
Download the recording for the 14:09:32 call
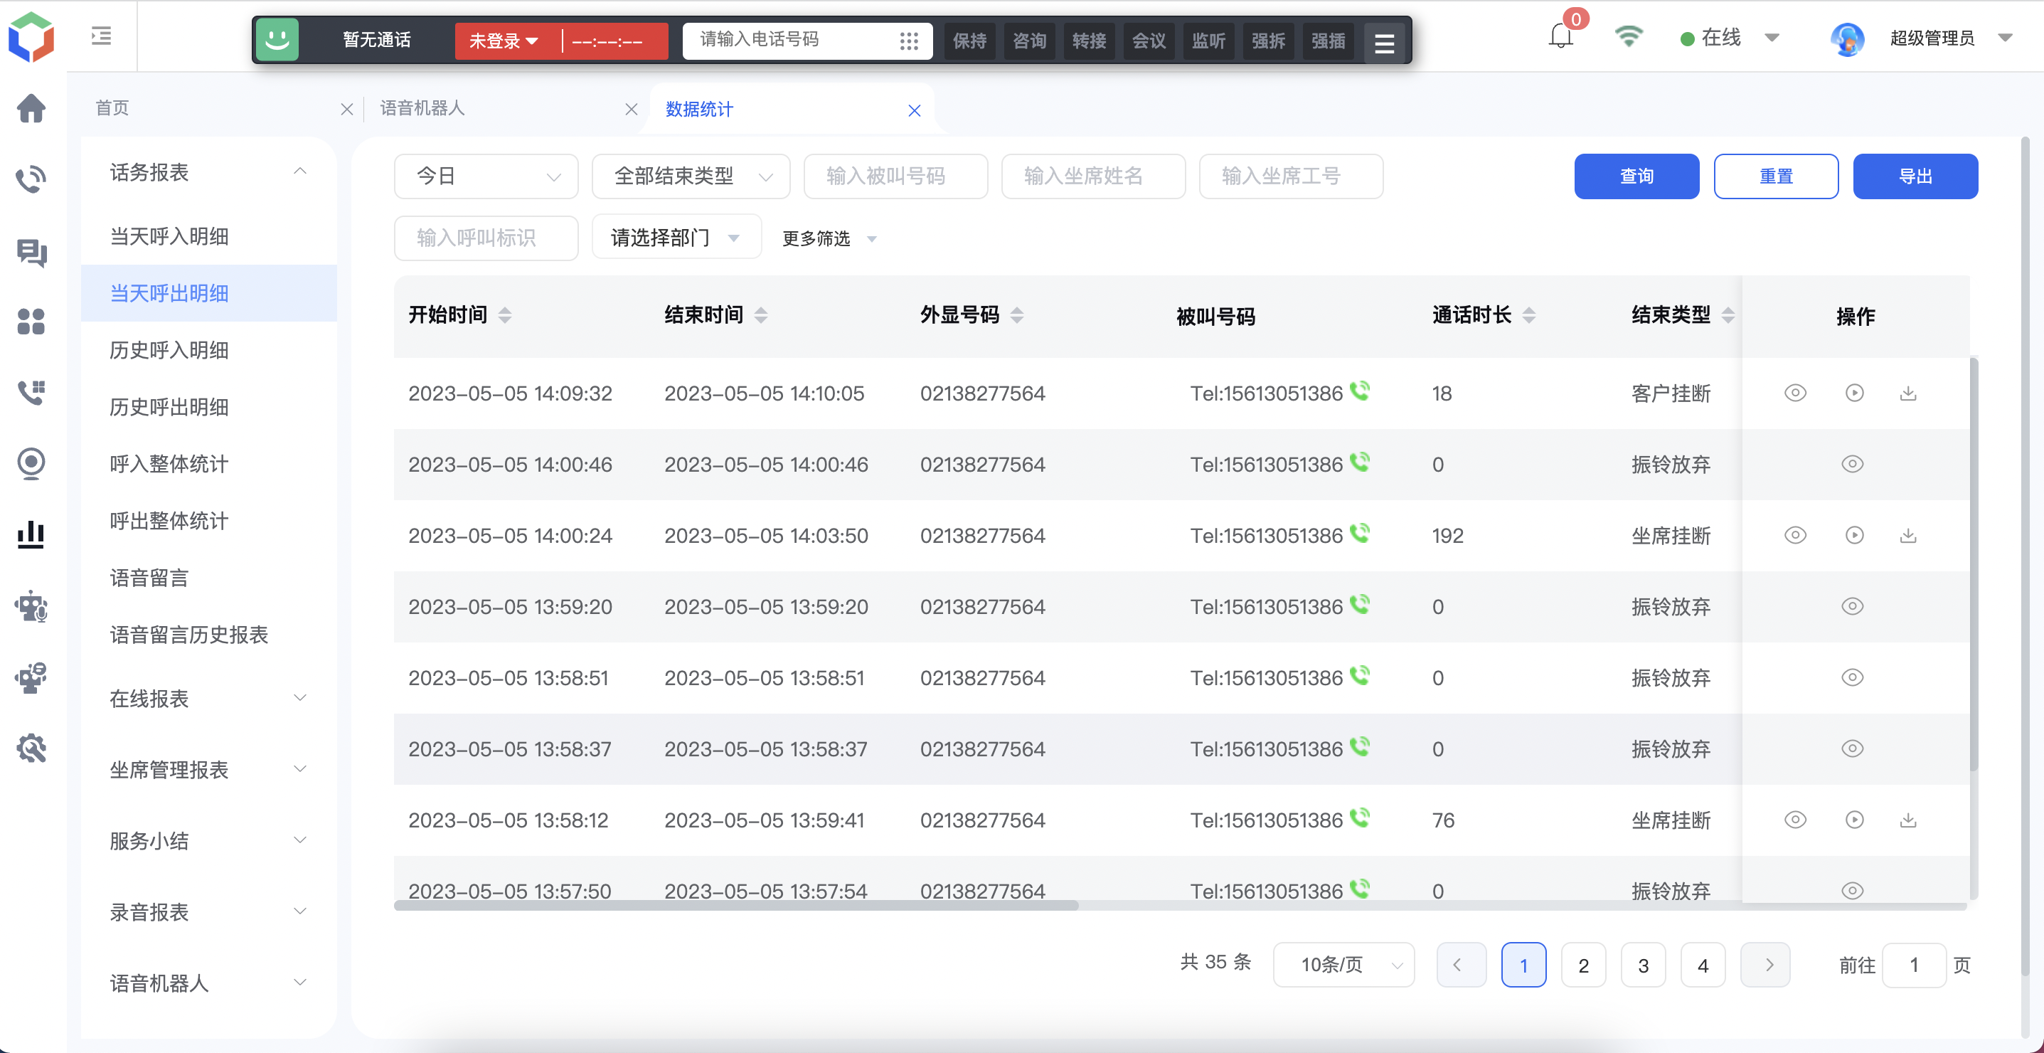click(1908, 393)
